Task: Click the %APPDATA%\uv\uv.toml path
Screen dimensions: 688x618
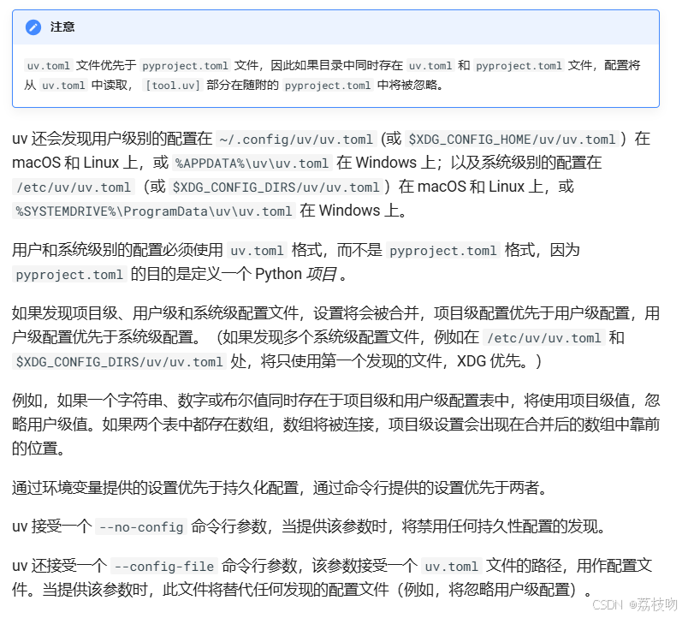Action: [x=252, y=163]
